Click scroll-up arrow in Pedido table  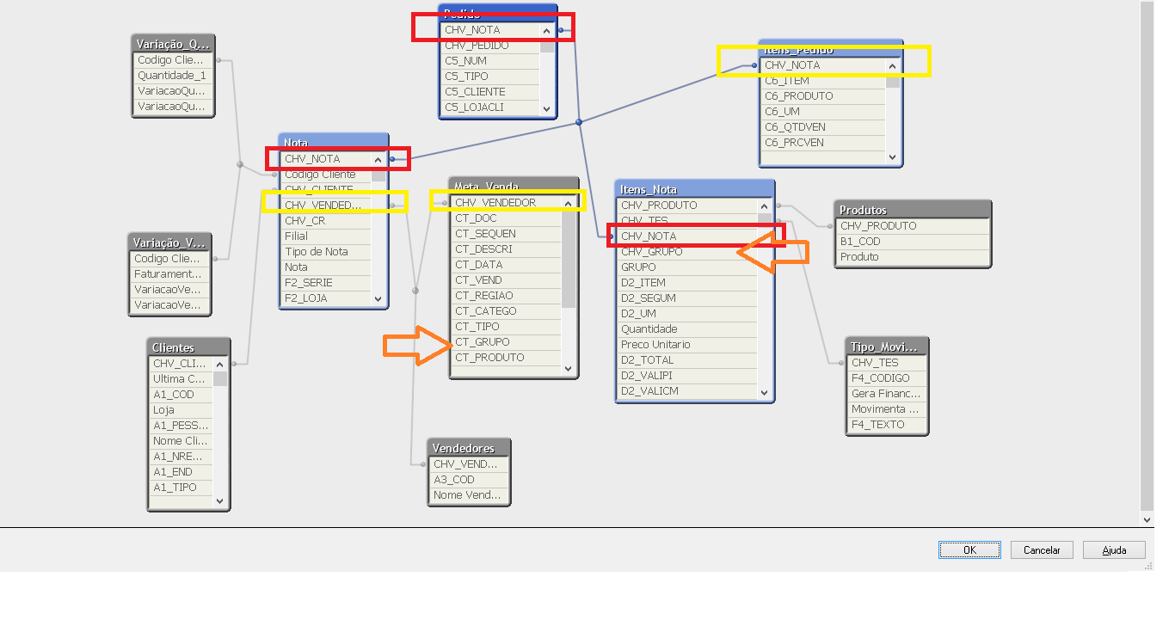[547, 30]
